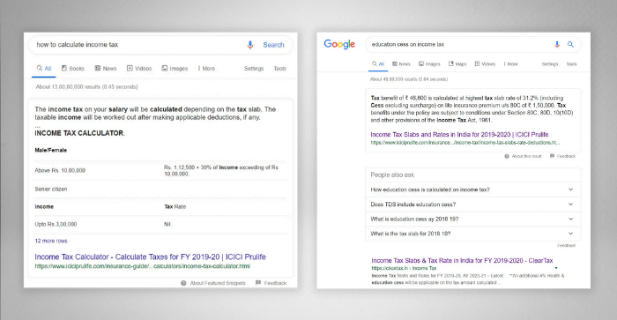
Task: Open the Income Tax Calculator ICICI Prulife link
Action: coord(151,257)
